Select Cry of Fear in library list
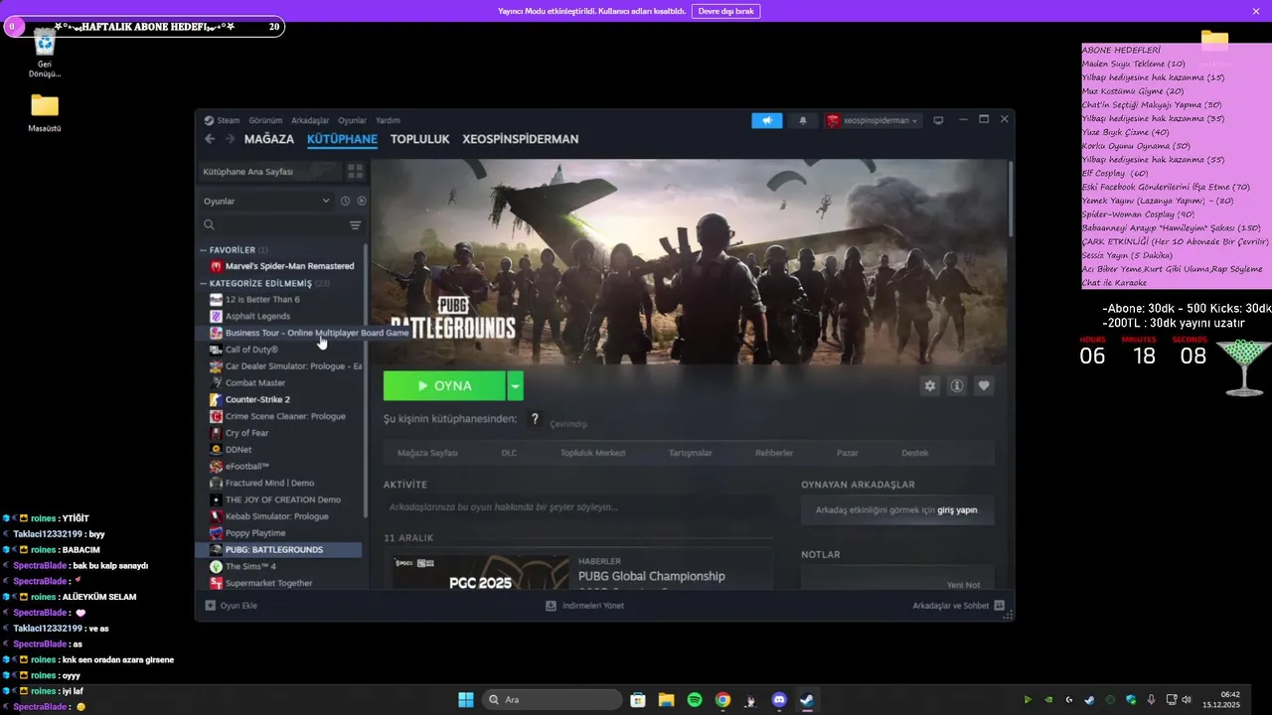1272x715 pixels. [x=246, y=433]
